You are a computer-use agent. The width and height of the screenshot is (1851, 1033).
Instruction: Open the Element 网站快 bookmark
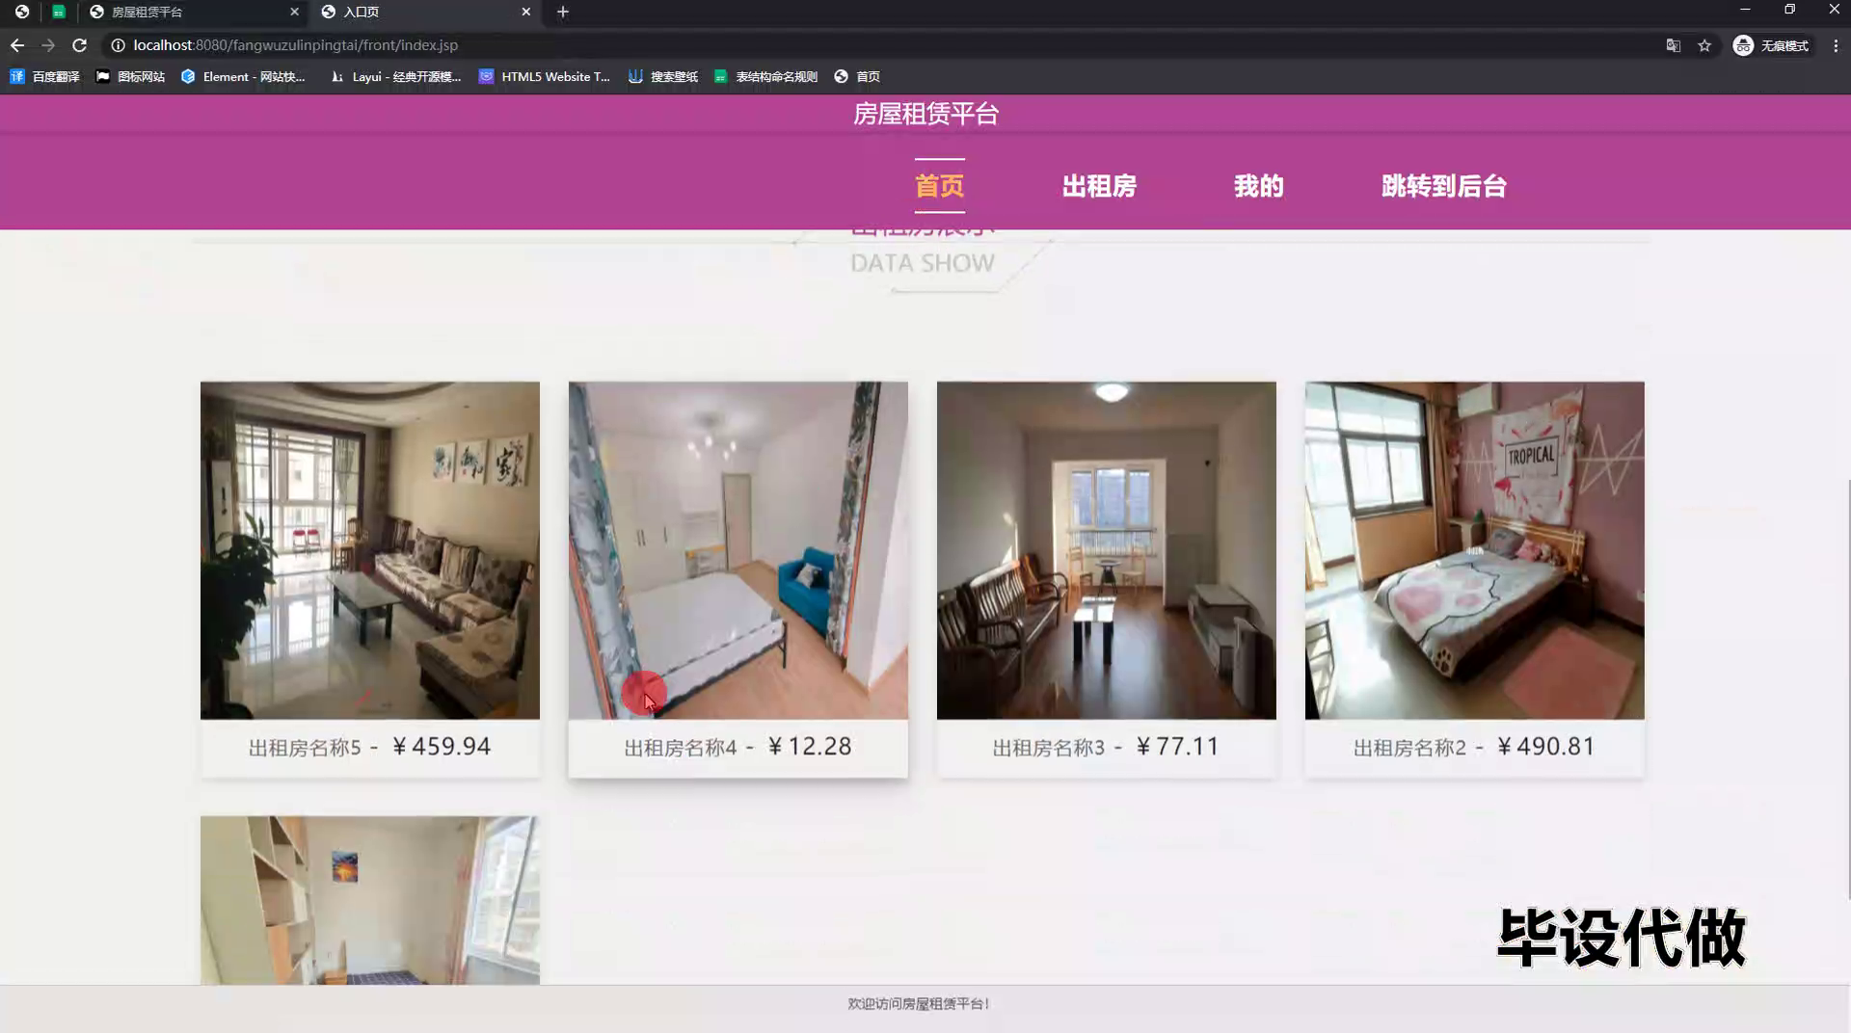[243, 76]
